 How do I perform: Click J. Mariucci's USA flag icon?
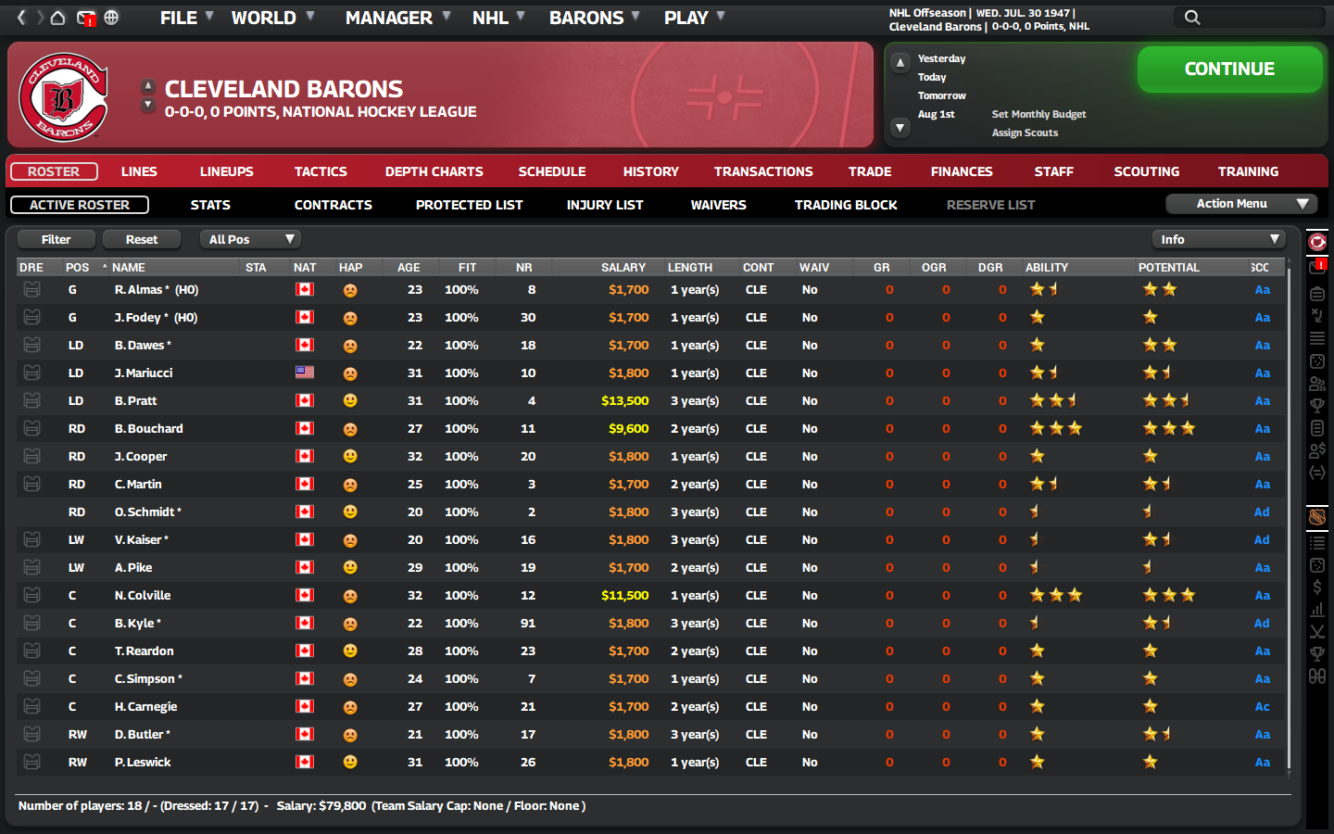(305, 373)
